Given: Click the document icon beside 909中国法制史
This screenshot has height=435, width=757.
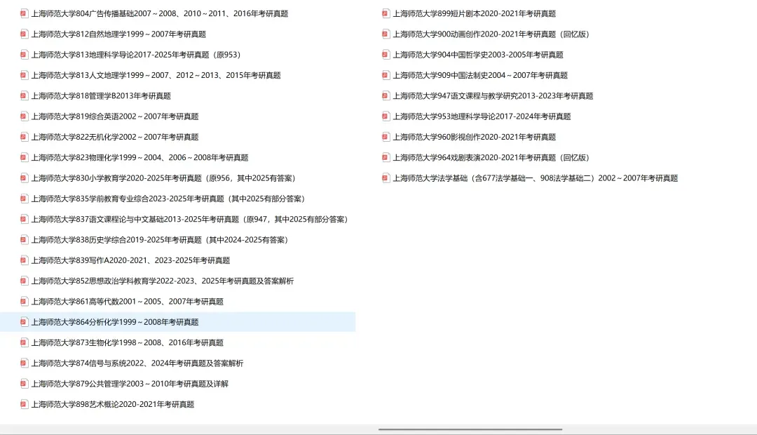Looking at the screenshot, I should (x=386, y=75).
